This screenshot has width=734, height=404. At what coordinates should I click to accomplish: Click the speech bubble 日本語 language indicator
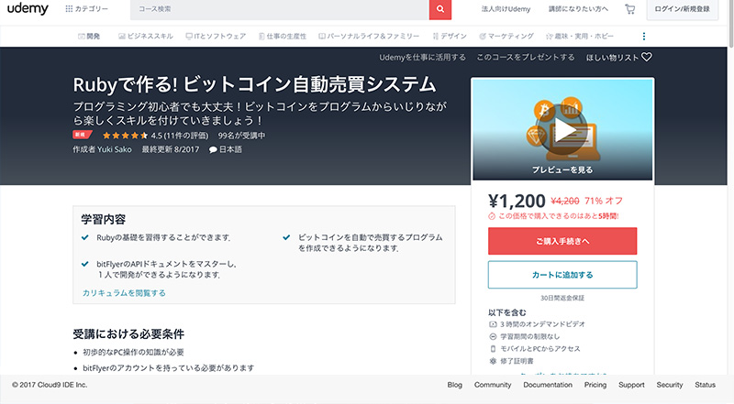(226, 149)
